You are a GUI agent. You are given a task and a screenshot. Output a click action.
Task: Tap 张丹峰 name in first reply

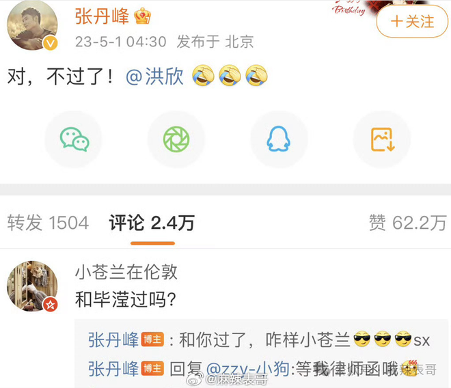point(113,339)
